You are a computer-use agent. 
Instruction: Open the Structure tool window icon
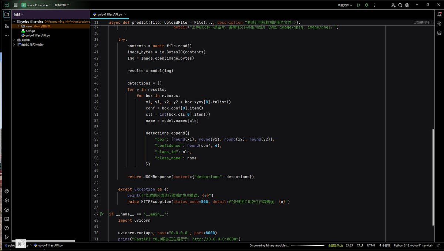(x=6, y=26)
